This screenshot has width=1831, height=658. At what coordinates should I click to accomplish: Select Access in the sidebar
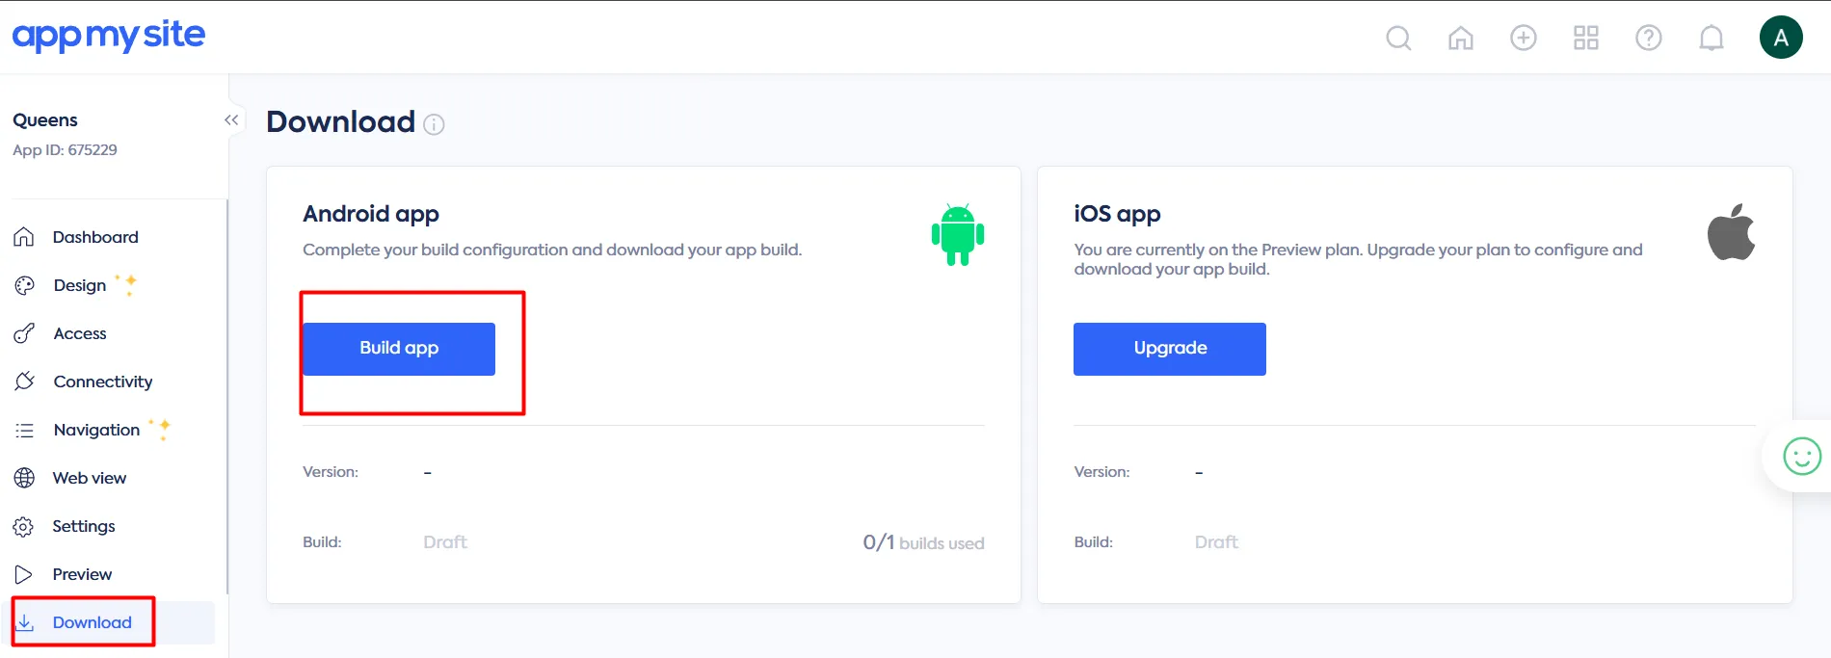pyautogui.click(x=80, y=333)
